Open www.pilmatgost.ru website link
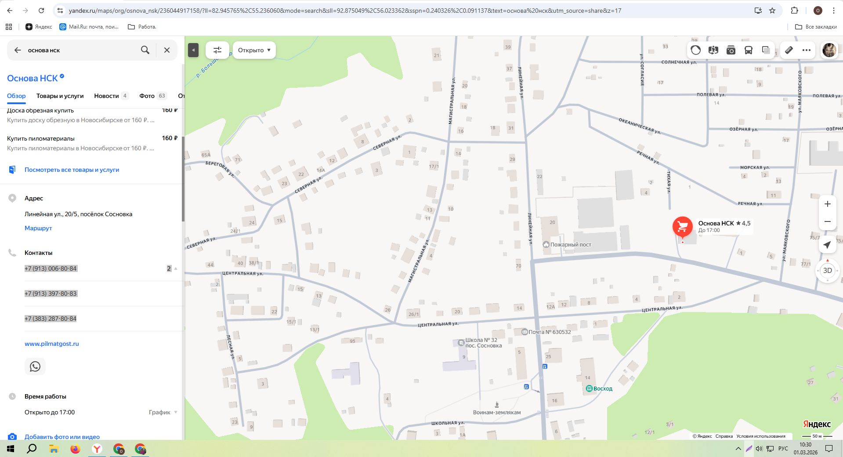Image resolution: width=843 pixels, height=457 pixels. coord(52,344)
